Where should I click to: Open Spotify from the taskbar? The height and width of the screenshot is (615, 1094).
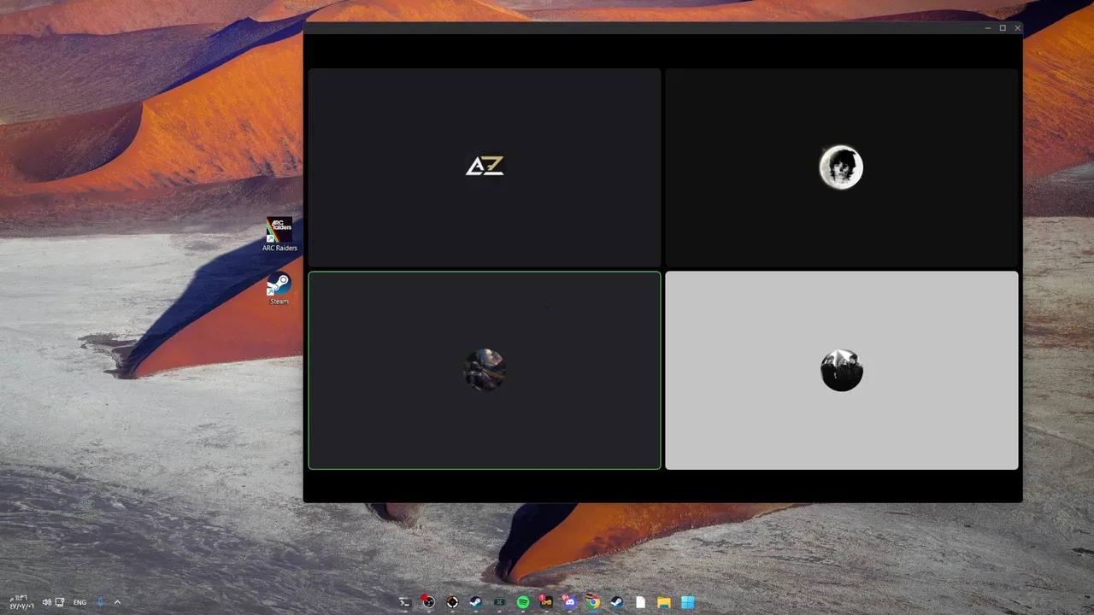[x=523, y=602]
